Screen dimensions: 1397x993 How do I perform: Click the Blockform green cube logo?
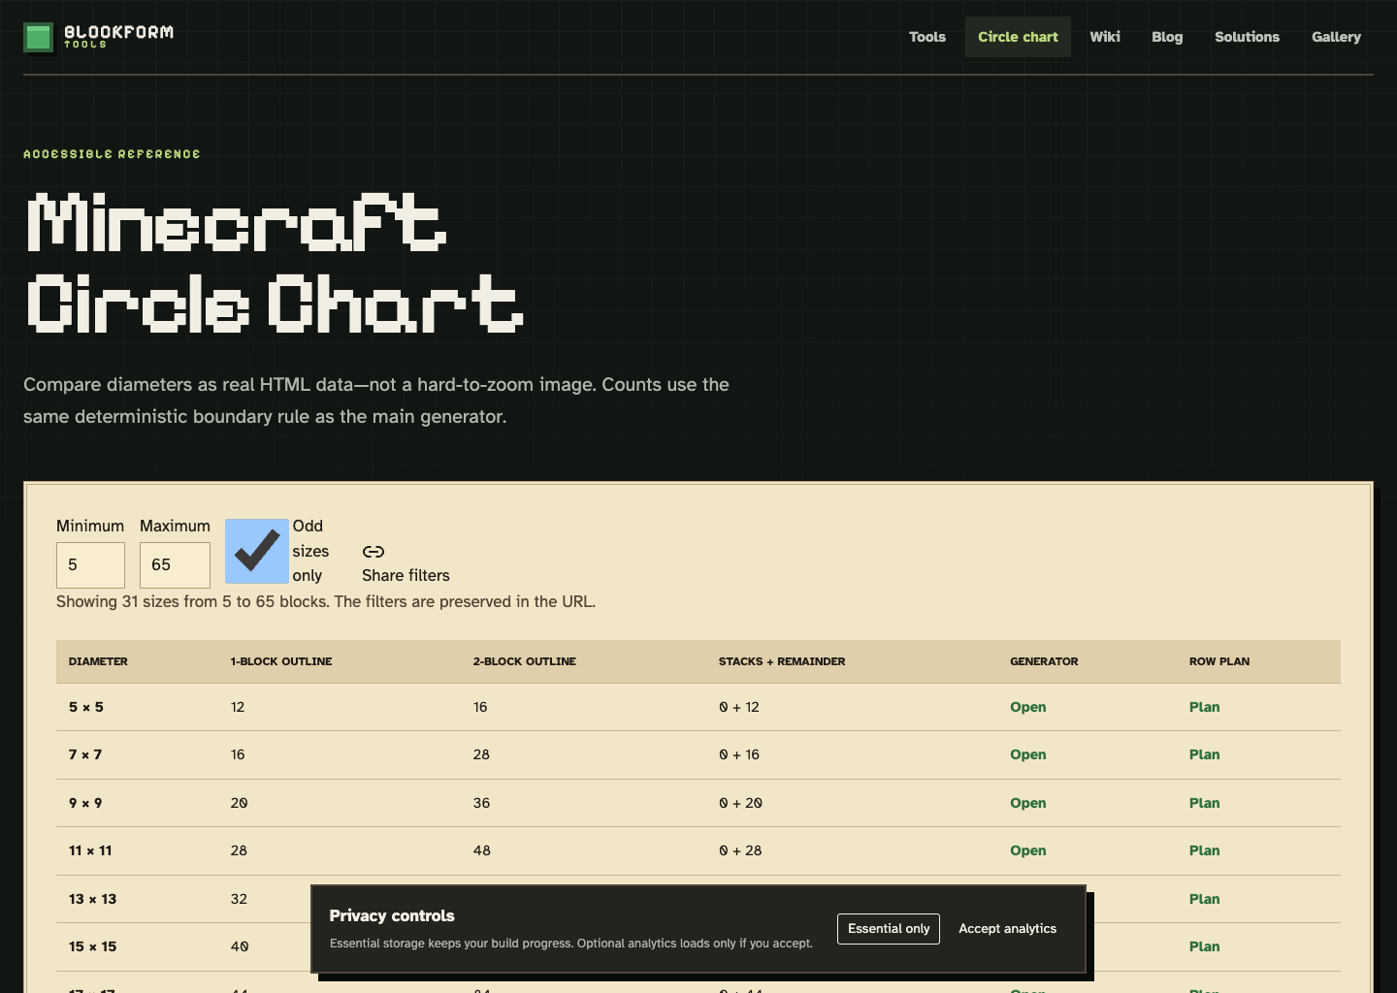pos(38,37)
